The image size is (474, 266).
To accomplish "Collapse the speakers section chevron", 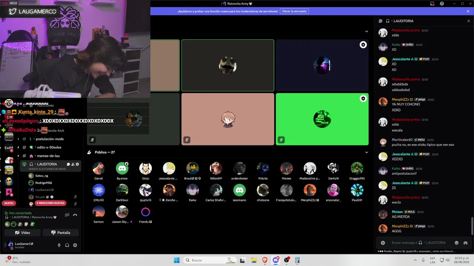I will pos(367,31).
